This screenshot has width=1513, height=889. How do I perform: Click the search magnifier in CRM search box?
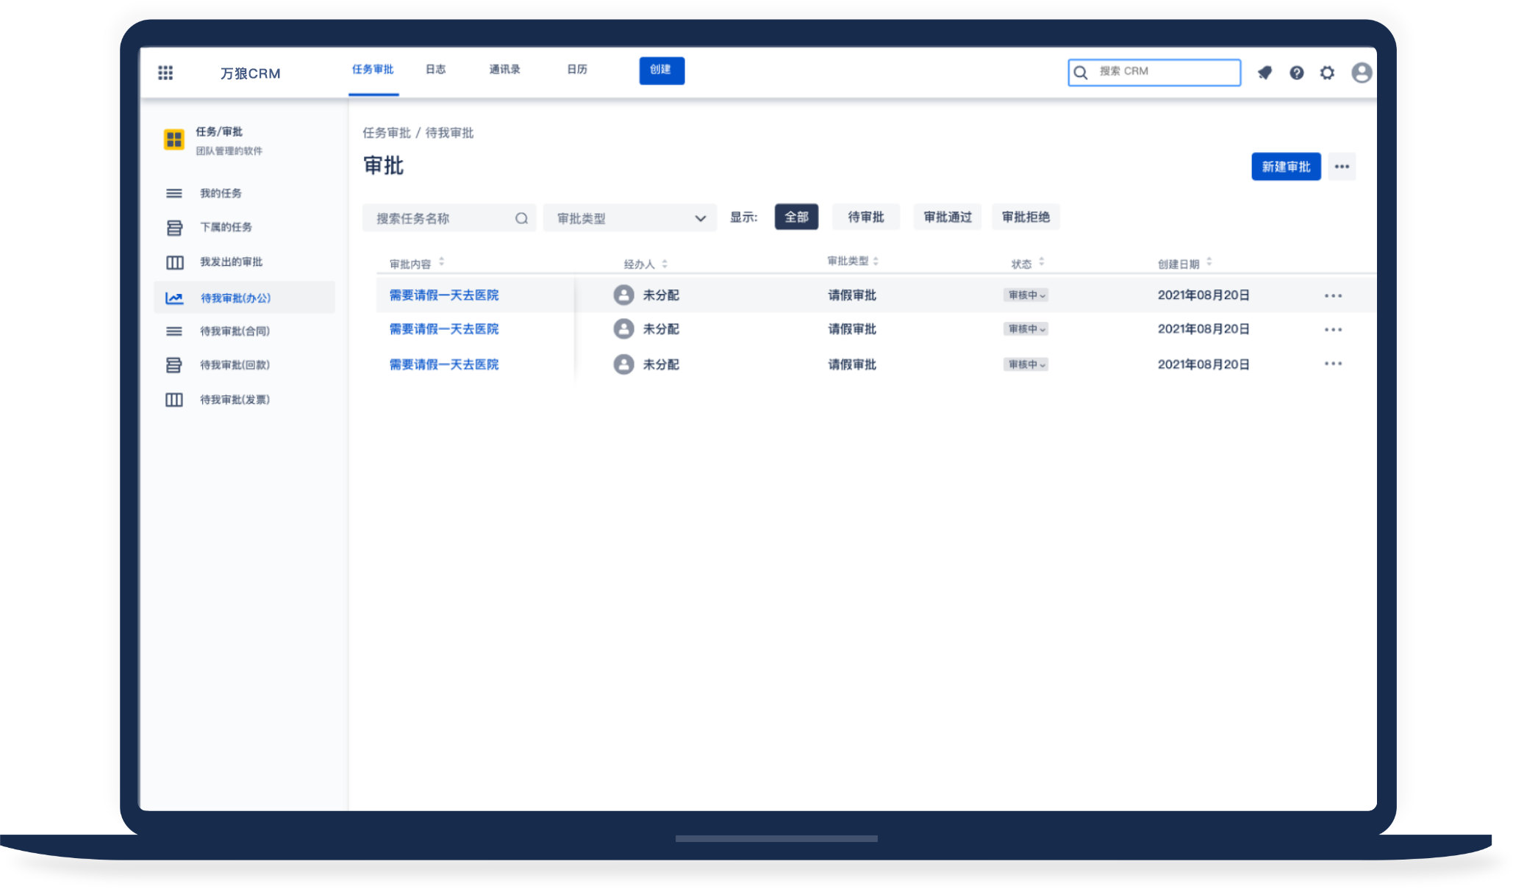1081,72
